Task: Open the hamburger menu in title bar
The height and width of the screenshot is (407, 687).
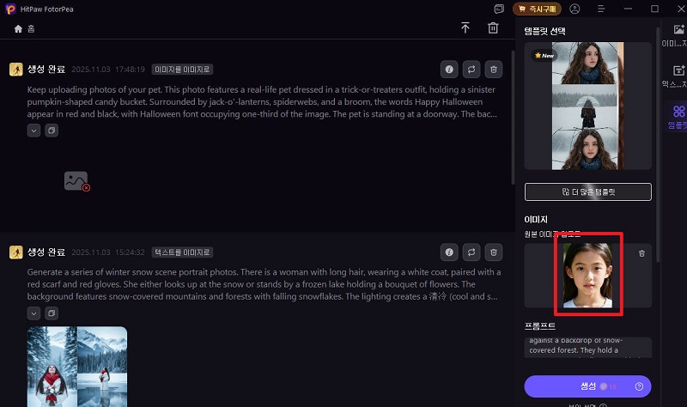Action: tap(599, 9)
